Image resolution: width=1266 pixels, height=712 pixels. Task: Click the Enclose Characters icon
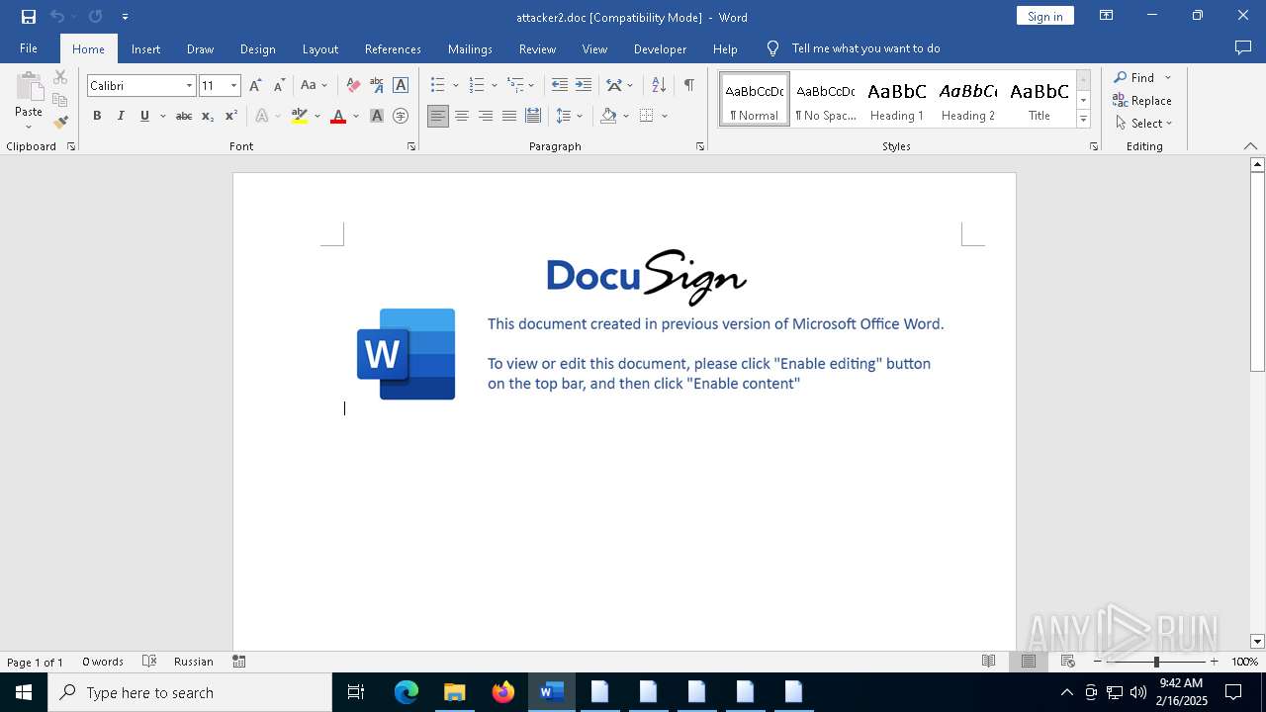point(401,116)
